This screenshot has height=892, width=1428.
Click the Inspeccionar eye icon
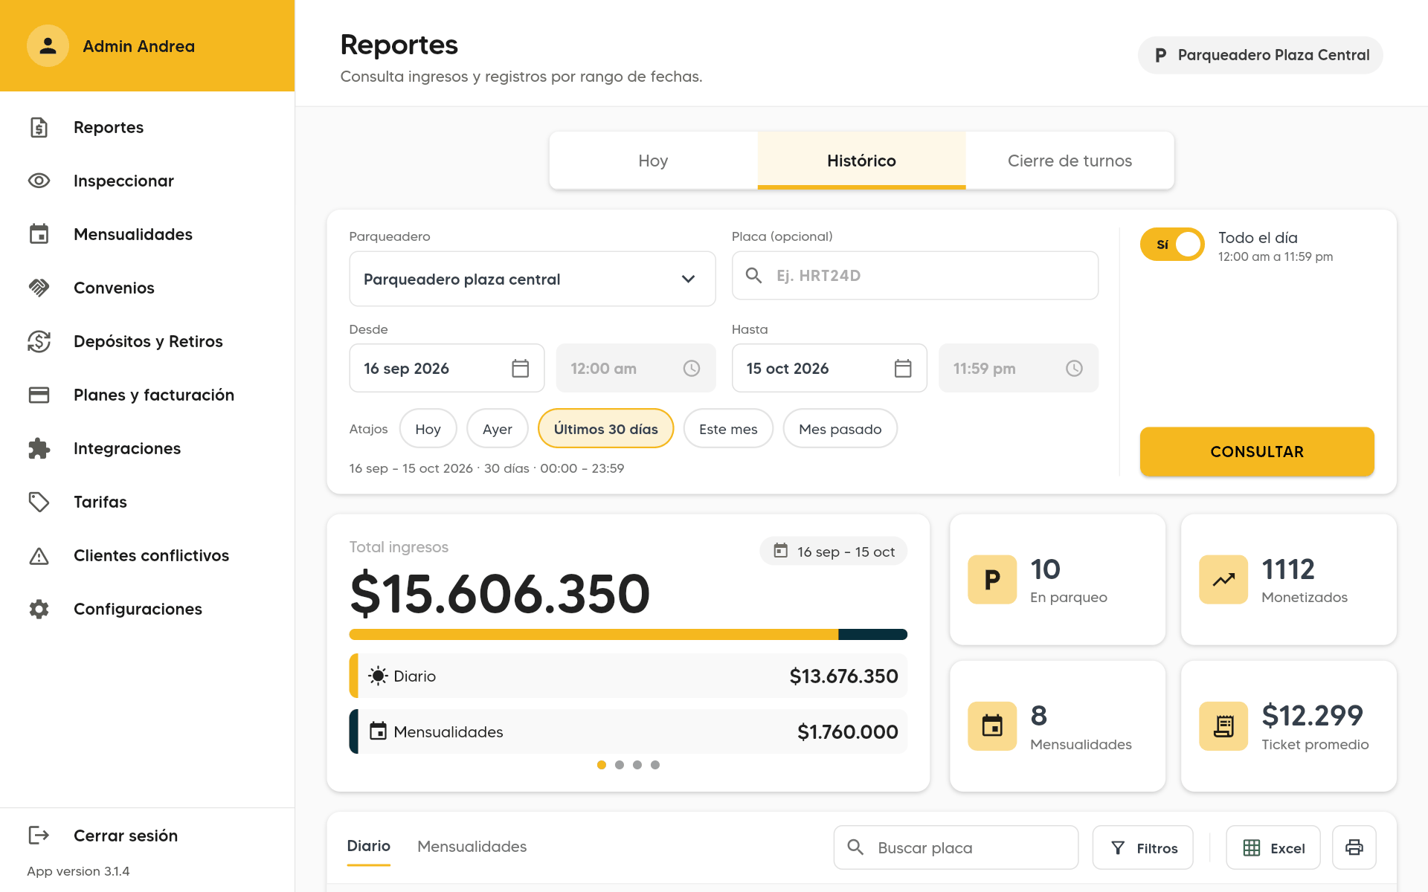[39, 181]
